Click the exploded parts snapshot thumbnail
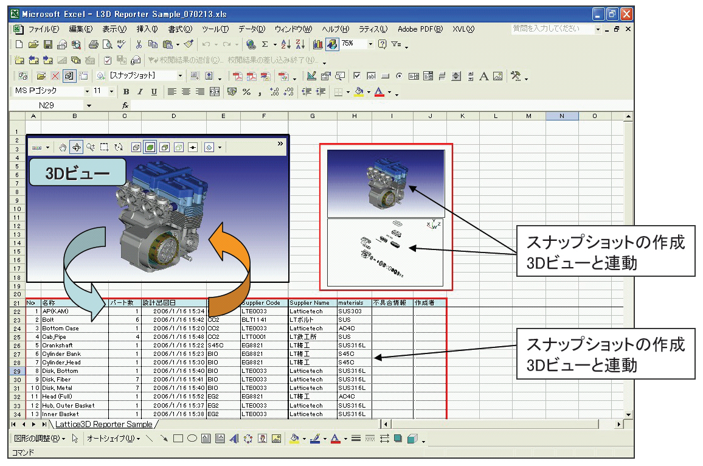This screenshot has width=703, height=466. point(385,252)
